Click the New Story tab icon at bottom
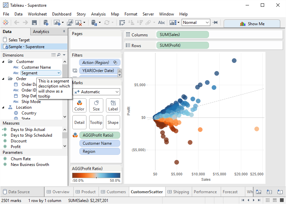 (280, 192)
